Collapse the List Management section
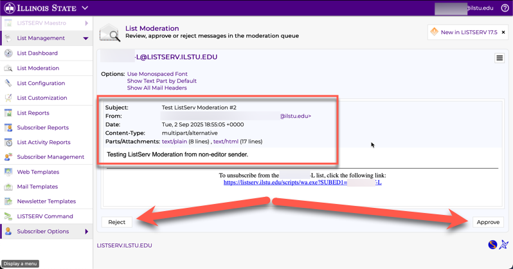This screenshot has height=269, width=513. (x=85, y=39)
